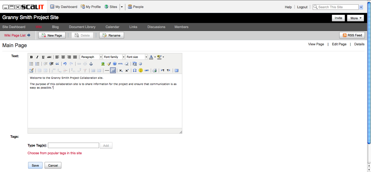The image size is (371, 172).
Task: Open the Calendar tab
Action: click(x=112, y=27)
